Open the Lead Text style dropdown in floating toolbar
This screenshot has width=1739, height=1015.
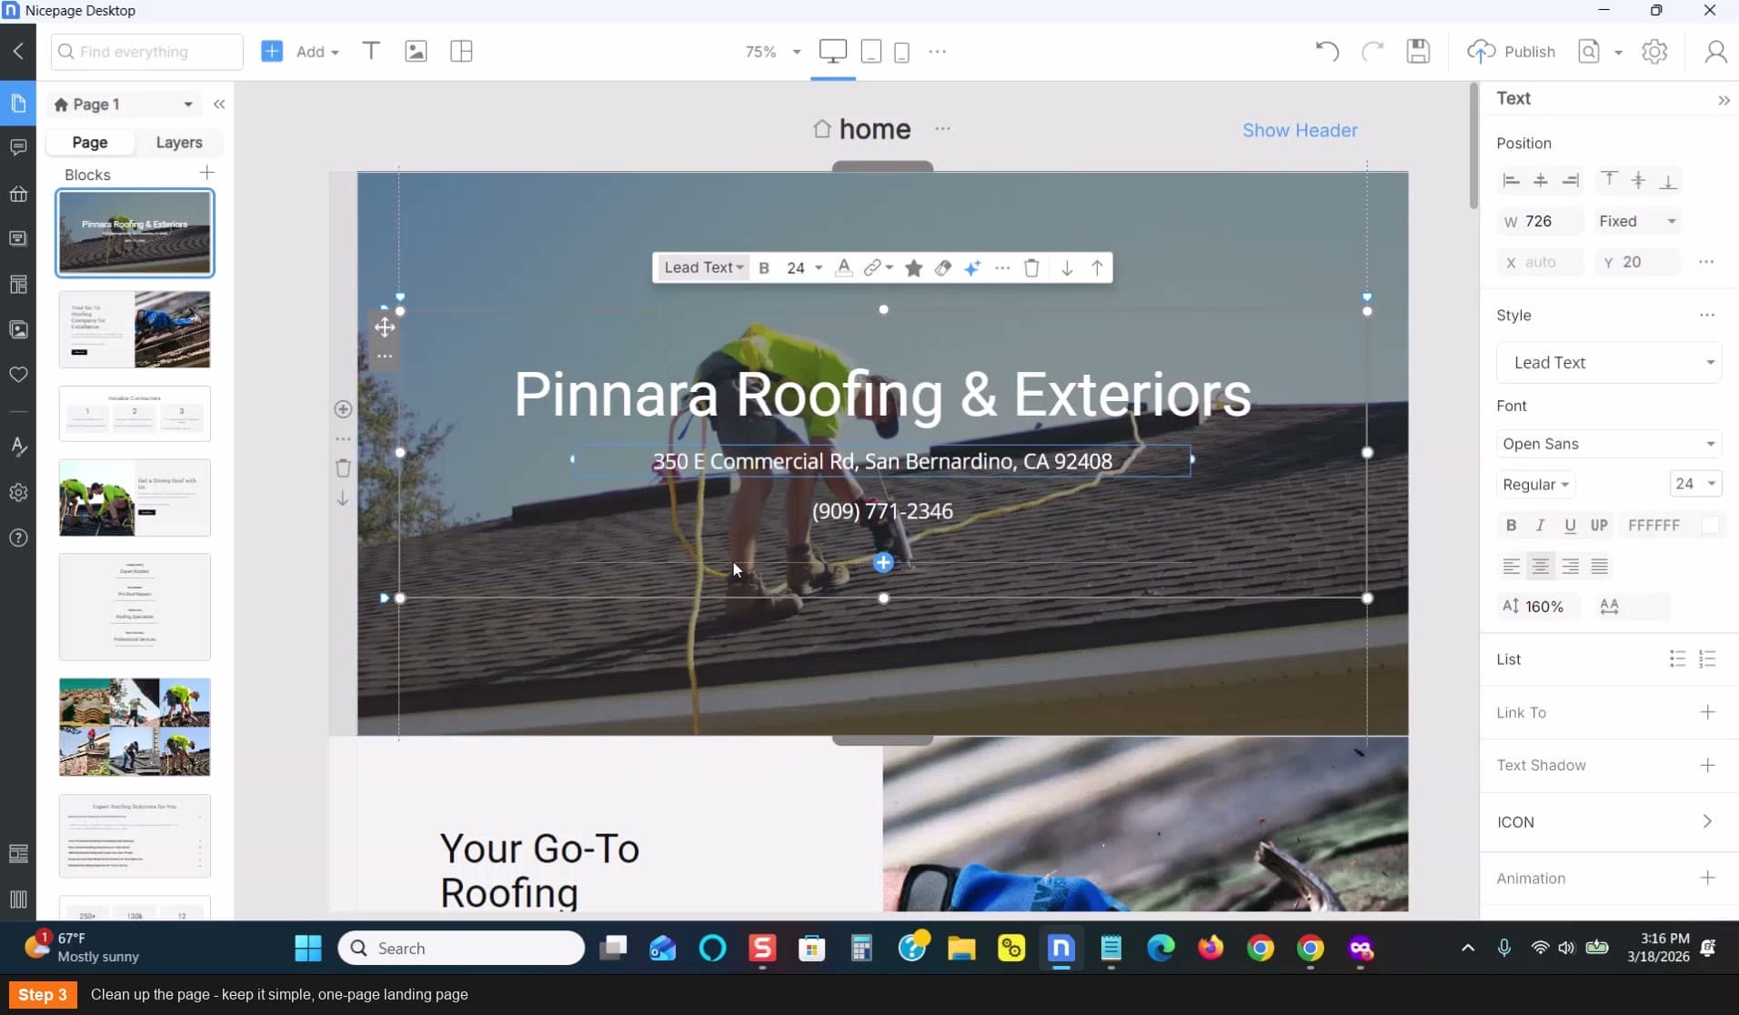tap(703, 267)
